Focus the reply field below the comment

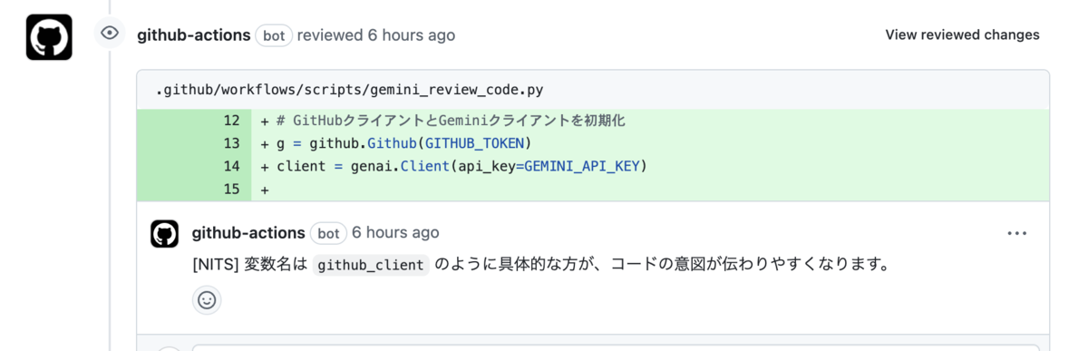tap(616, 347)
